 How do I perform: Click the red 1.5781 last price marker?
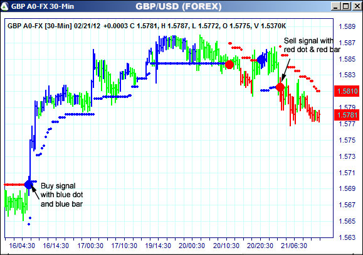point(347,115)
